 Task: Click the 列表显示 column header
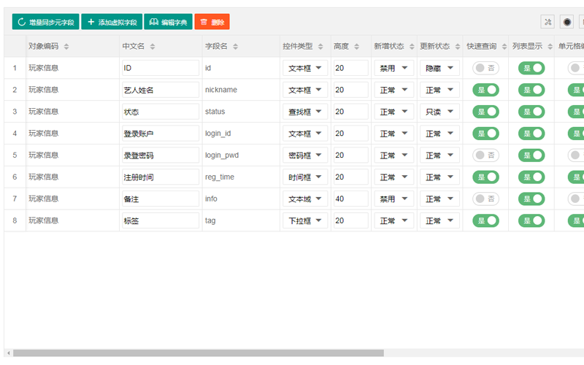526,46
